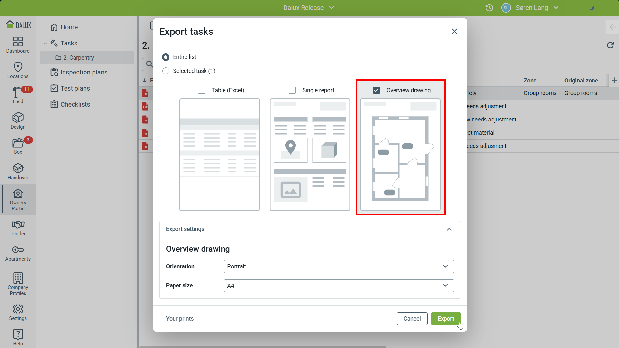619x348 pixels.
Task: Click the search magnifier icon
Action: click(149, 64)
